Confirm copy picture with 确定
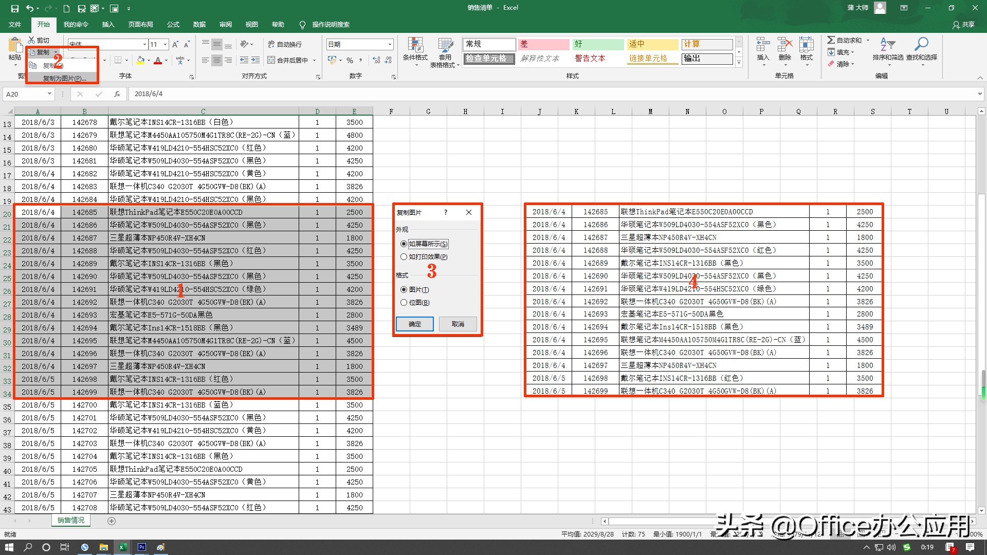 (415, 324)
